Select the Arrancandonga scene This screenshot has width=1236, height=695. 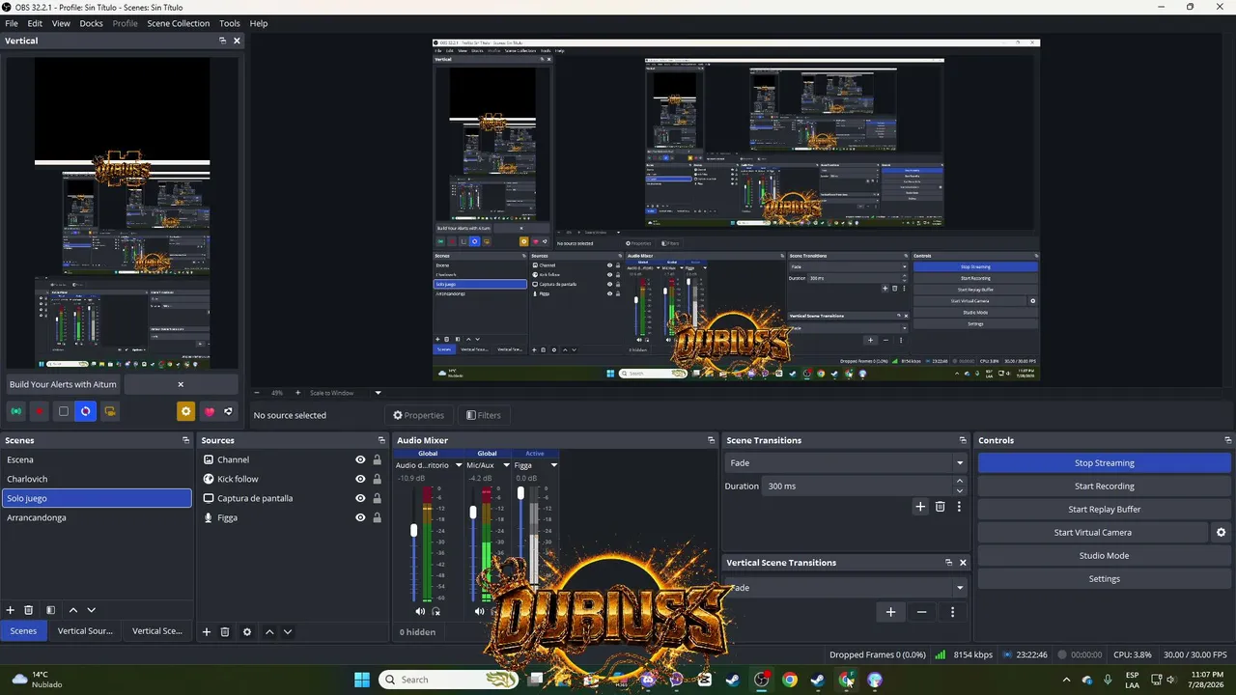tap(97, 518)
